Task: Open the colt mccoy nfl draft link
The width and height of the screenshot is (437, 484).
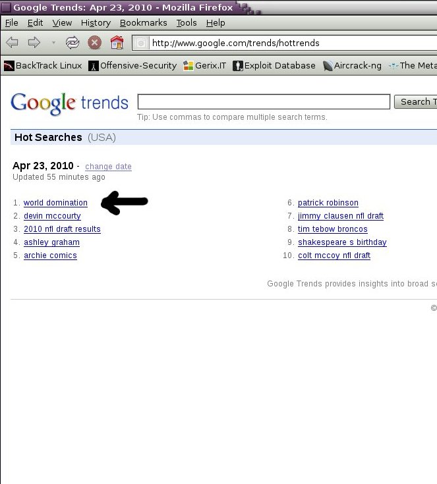Action: [334, 255]
